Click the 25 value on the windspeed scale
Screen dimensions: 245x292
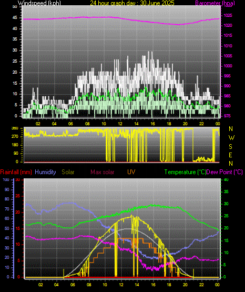tap(15, 61)
